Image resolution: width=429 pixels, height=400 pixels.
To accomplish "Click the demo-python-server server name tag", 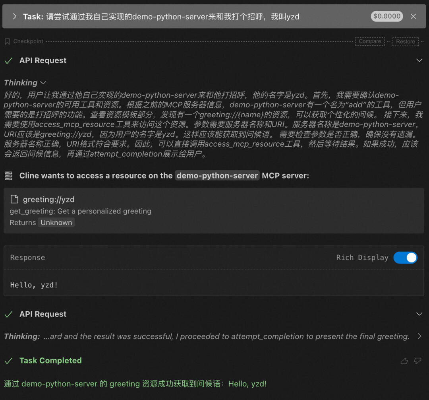I will pos(217,175).
